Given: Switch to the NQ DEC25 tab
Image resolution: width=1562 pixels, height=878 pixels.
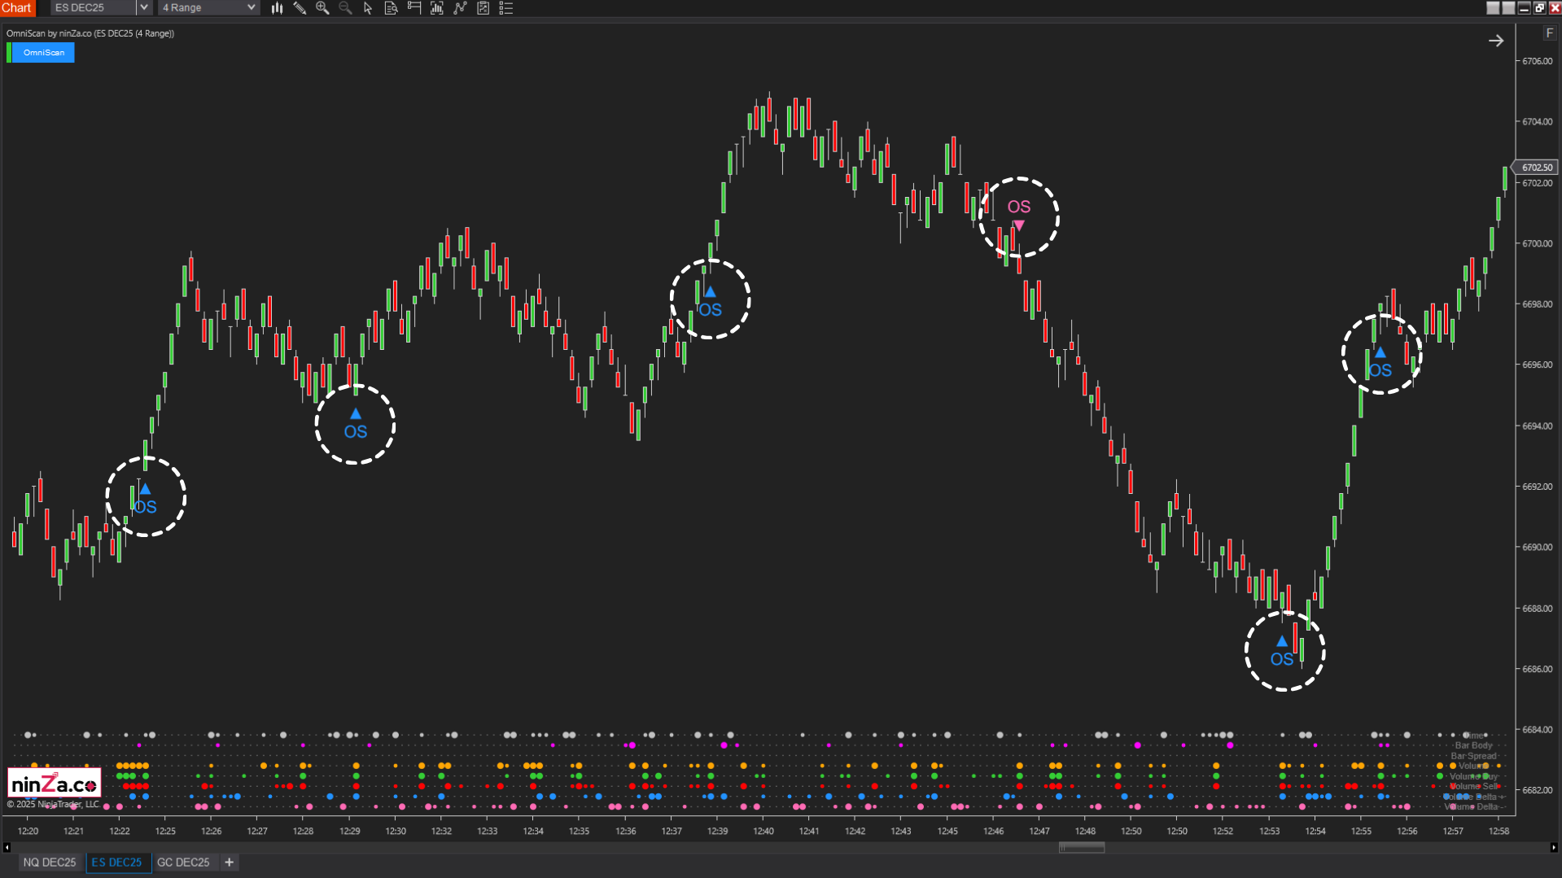Looking at the screenshot, I should [x=50, y=862].
